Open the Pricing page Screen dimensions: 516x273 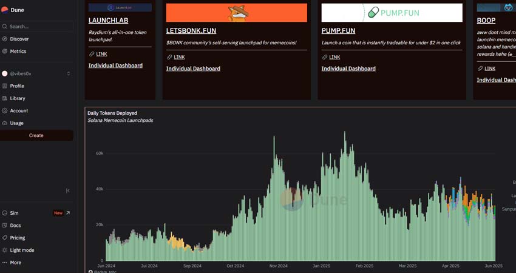[x=18, y=238]
